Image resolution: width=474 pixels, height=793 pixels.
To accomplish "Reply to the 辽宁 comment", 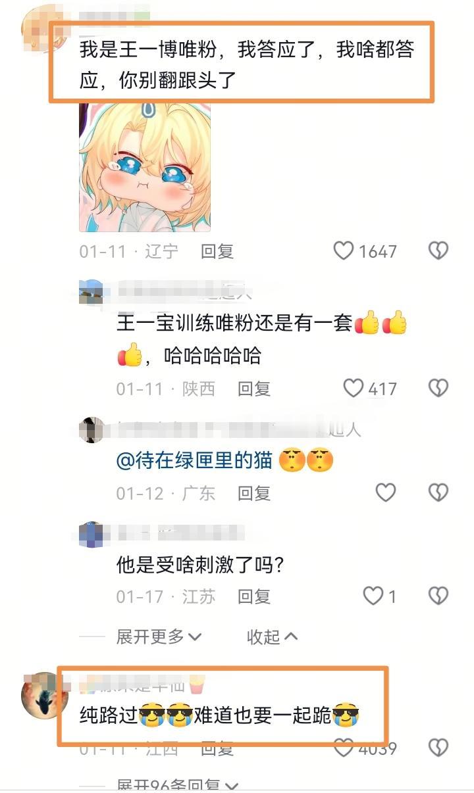I will click(217, 251).
